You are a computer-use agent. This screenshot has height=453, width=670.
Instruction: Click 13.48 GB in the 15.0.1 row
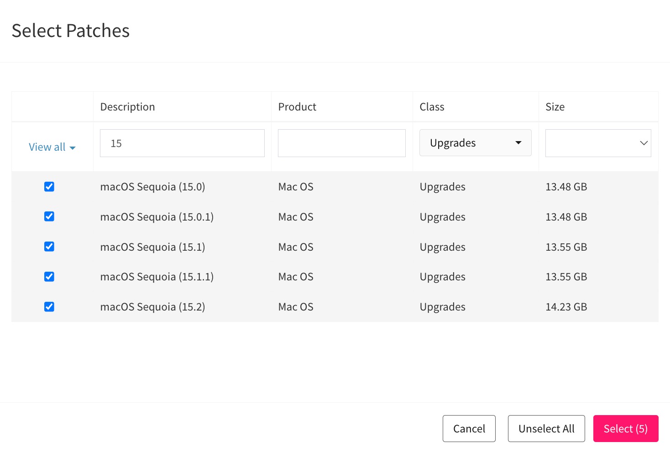pyautogui.click(x=566, y=217)
